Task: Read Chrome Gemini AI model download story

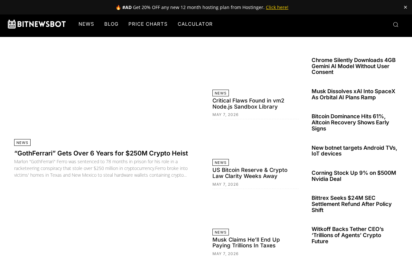Action: point(353,66)
